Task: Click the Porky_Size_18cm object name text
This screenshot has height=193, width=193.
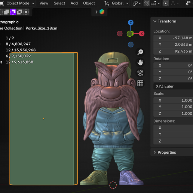Action: (x=42, y=28)
